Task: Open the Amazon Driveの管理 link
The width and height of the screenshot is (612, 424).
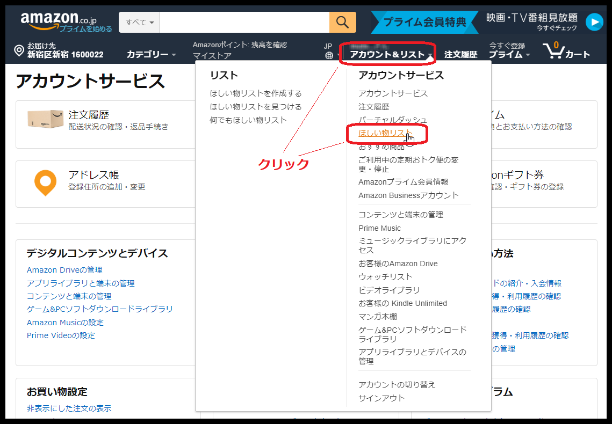Action: point(64,270)
